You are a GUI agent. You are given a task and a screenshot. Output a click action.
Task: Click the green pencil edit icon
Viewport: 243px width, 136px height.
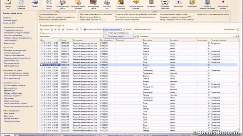55,29
